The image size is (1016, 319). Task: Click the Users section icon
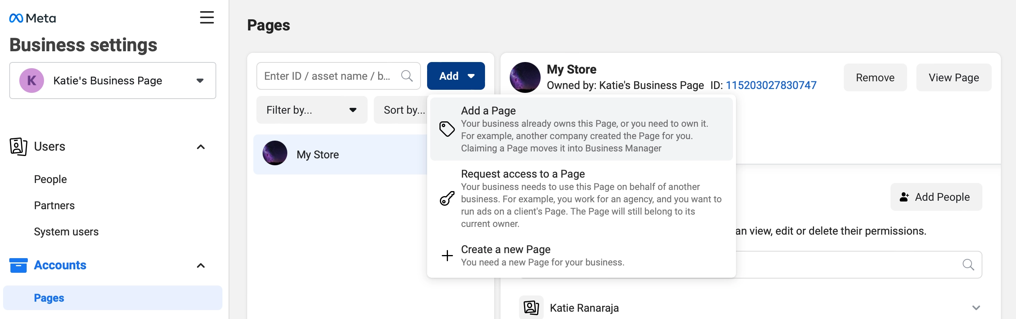tap(18, 147)
